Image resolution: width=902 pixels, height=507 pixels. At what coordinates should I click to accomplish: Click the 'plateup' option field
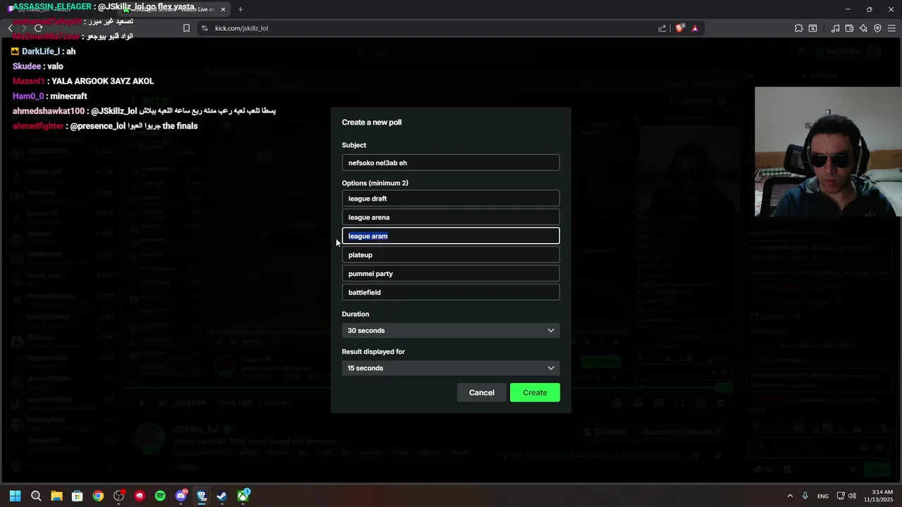click(451, 255)
